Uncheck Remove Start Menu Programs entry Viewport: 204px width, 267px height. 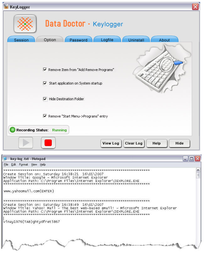pos(45,116)
